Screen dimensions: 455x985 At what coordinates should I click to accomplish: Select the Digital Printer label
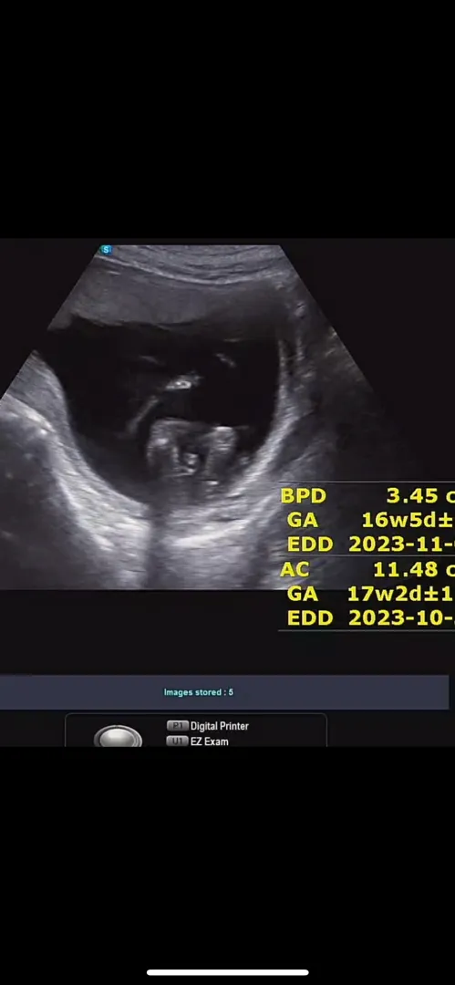(x=220, y=726)
